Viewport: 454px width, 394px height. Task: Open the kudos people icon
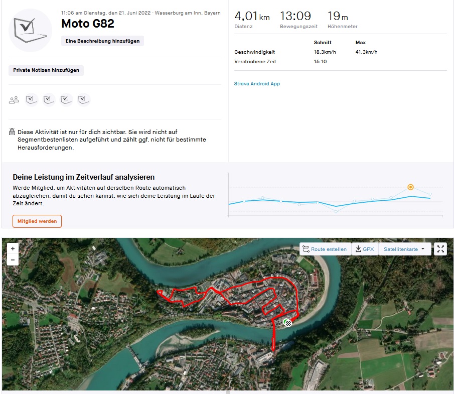coord(14,100)
